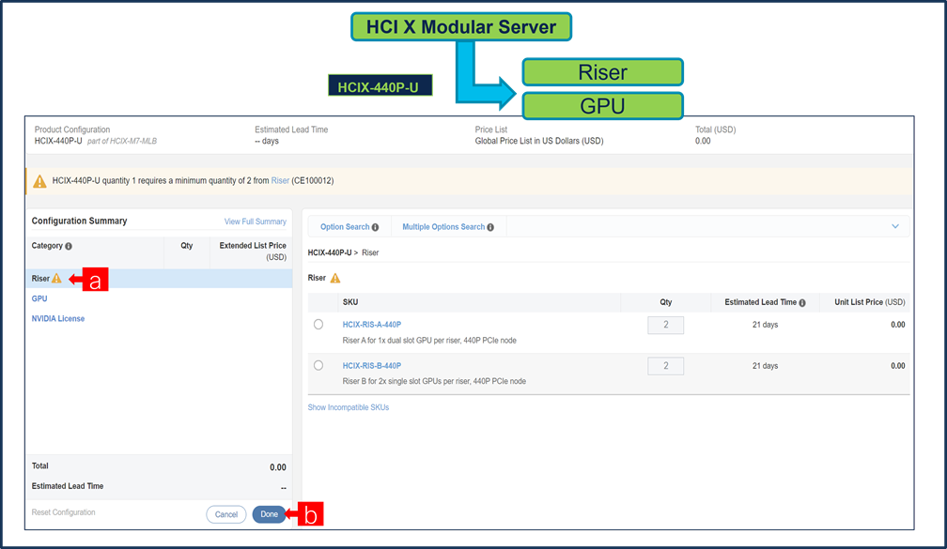The height and width of the screenshot is (549, 947).
Task: Open the Multiple Options Search tab
Action: pos(448,227)
